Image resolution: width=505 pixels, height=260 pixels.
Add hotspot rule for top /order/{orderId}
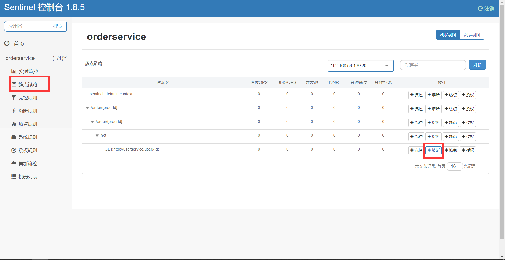click(x=451, y=109)
